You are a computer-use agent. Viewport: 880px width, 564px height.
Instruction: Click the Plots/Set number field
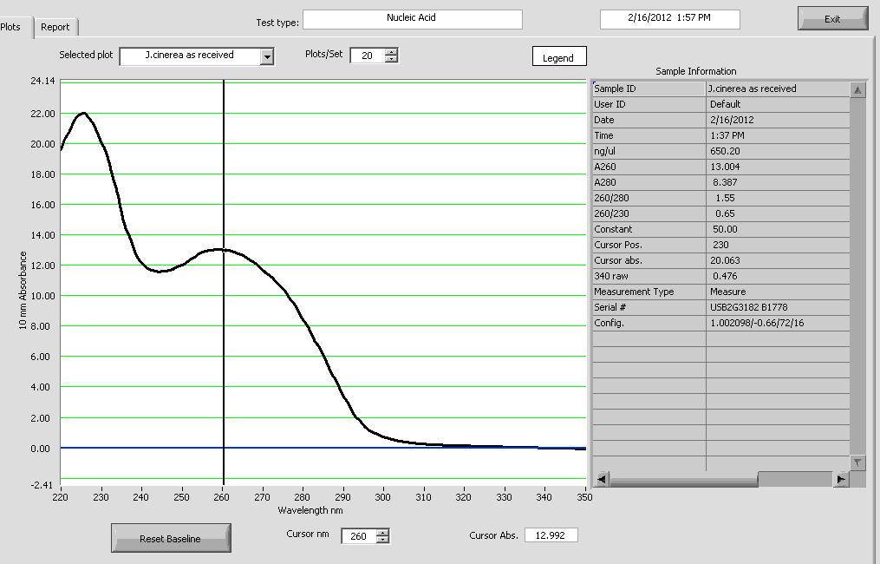[x=368, y=56]
